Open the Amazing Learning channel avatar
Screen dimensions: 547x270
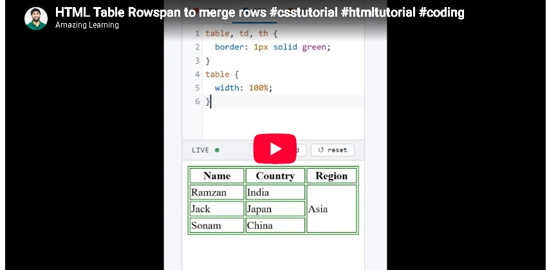[x=36, y=19]
